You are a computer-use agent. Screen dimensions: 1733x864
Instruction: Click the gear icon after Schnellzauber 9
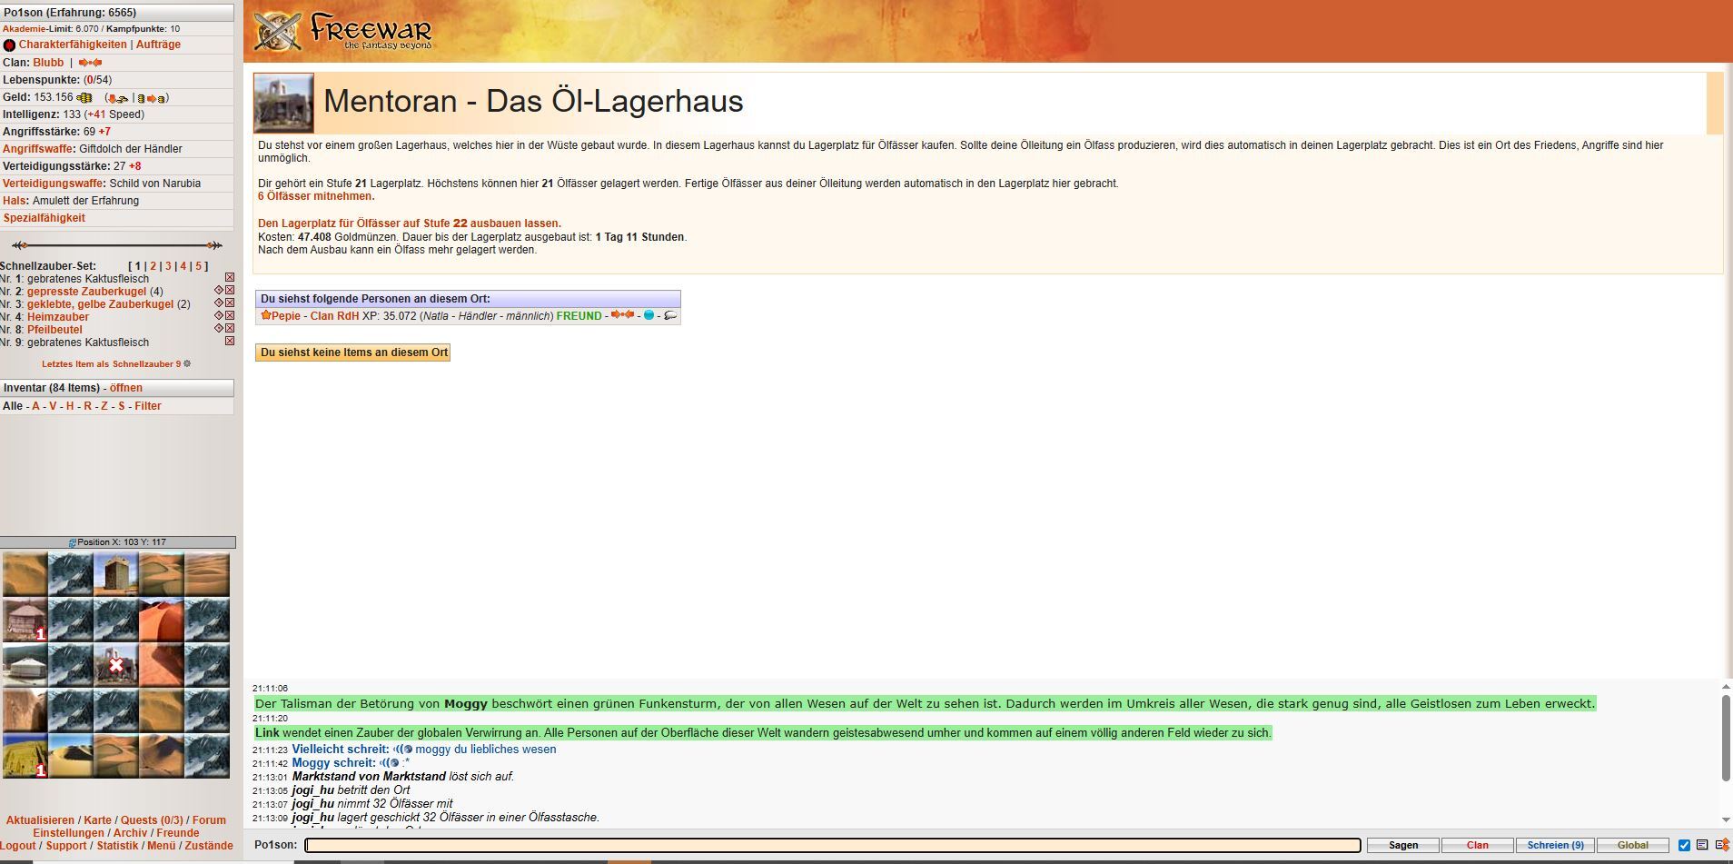187,364
